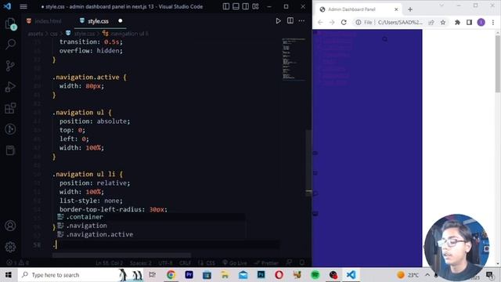The width and height of the screenshot is (501, 282).
Task: Open Opera from the taskbar
Action: 279,275
